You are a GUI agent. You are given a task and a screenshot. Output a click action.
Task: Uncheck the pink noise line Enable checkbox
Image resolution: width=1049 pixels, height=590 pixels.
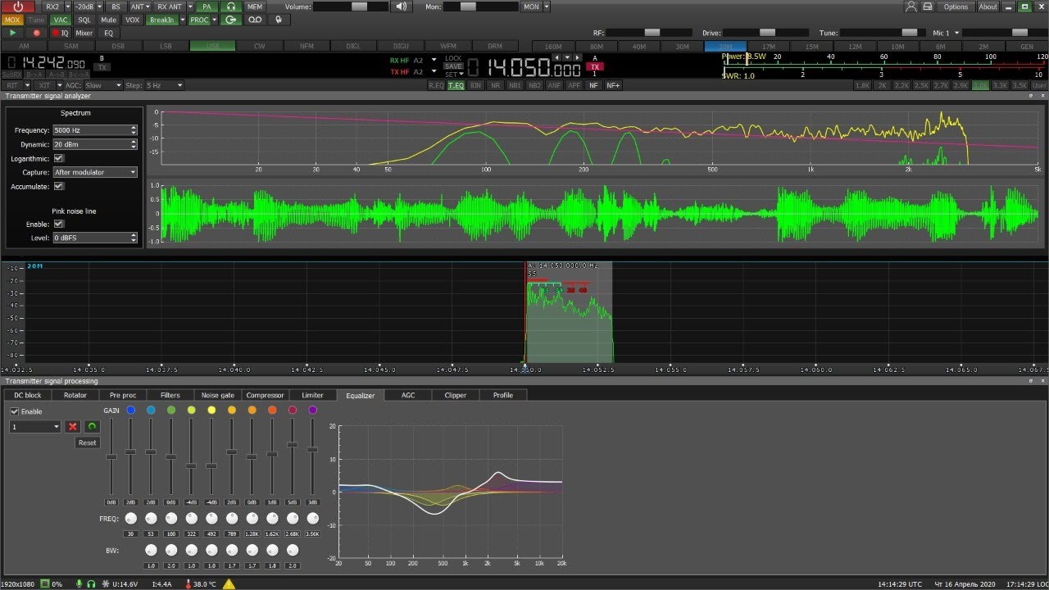(x=58, y=224)
